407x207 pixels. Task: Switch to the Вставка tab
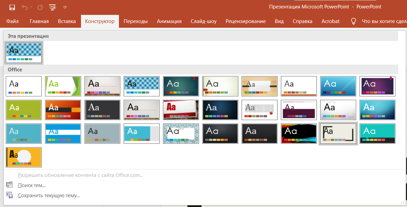click(x=67, y=21)
